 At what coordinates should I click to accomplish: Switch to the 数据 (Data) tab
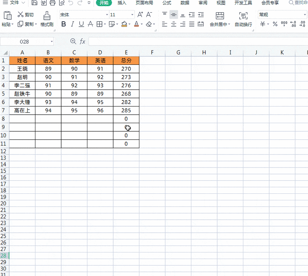point(185,3)
